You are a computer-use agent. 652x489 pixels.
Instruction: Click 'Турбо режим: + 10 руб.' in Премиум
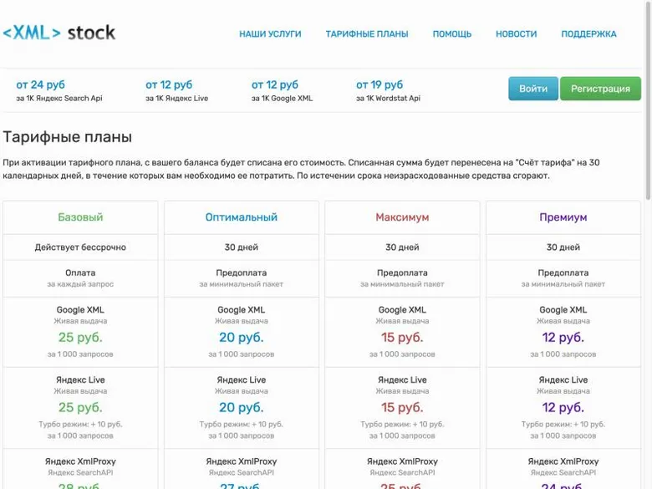click(x=563, y=424)
